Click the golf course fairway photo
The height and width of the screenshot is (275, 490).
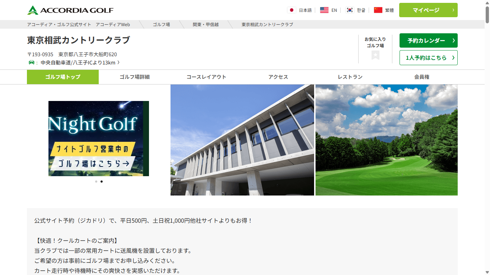(x=387, y=140)
